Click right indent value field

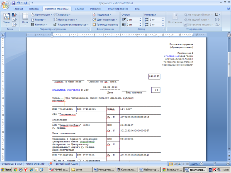pos(132,24)
